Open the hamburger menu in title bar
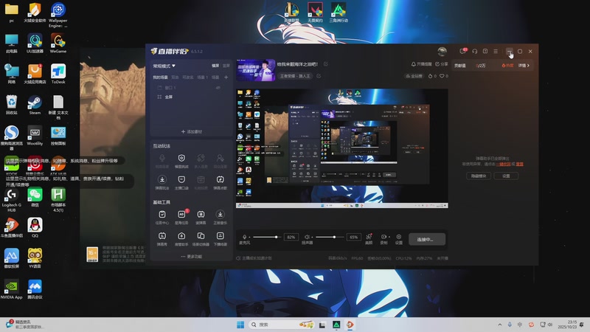Image resolution: width=590 pixels, height=332 pixels. click(x=496, y=51)
